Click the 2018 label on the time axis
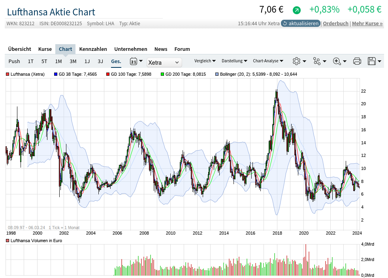The width and height of the screenshot is (388, 278). [277, 233]
